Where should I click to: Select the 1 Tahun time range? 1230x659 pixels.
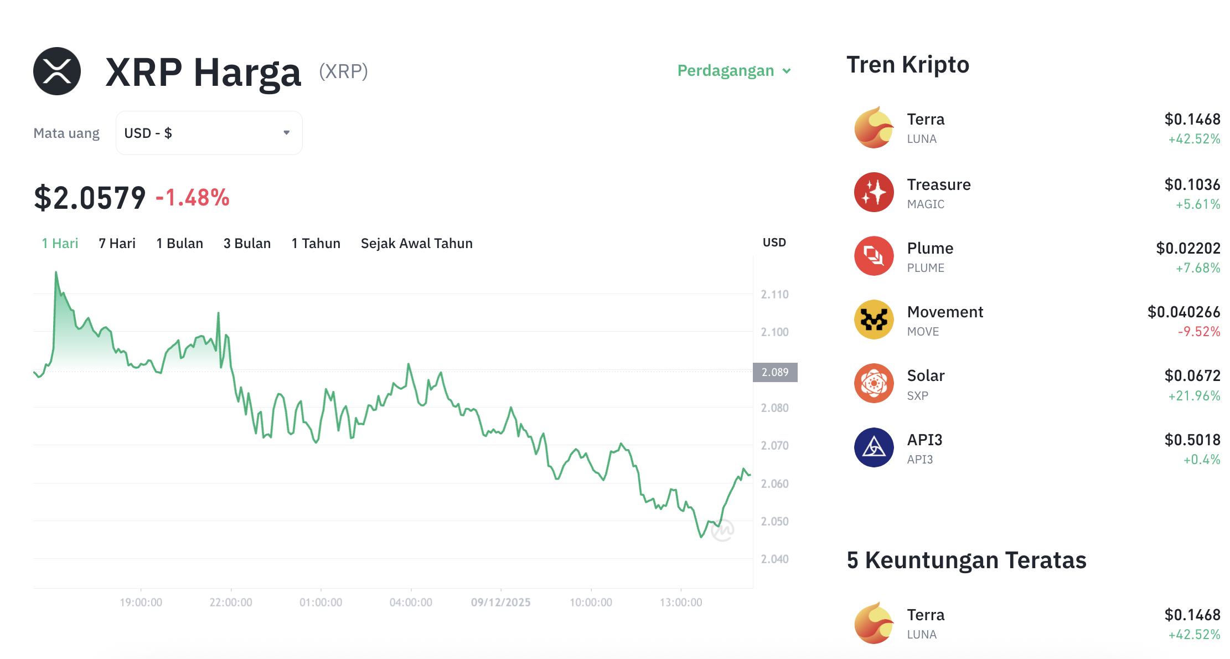click(x=315, y=243)
